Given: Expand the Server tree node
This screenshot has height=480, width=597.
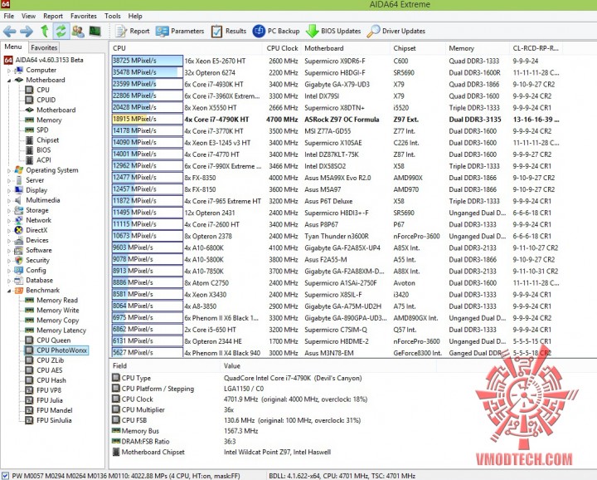Looking at the screenshot, I should tap(9, 181).
